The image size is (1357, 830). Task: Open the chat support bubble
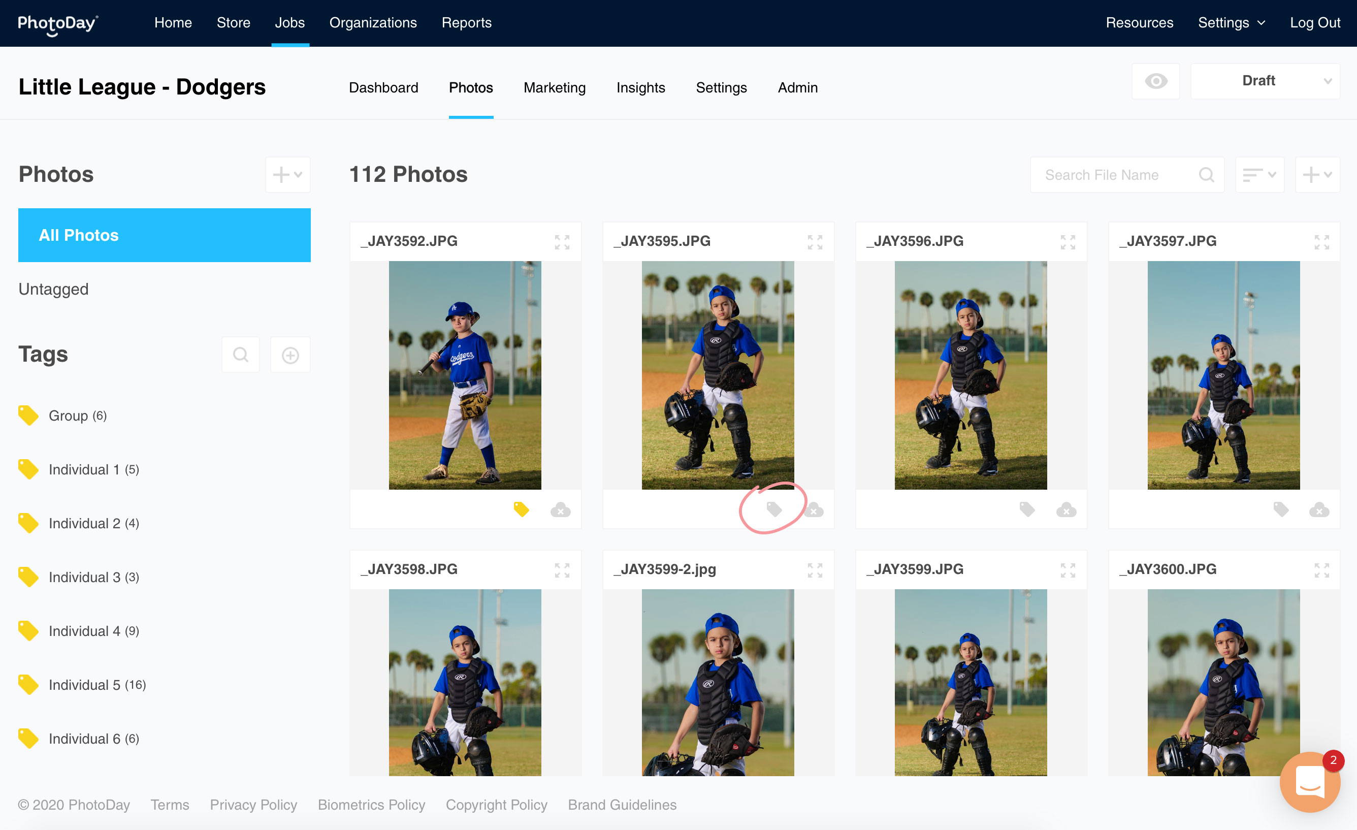(1310, 782)
